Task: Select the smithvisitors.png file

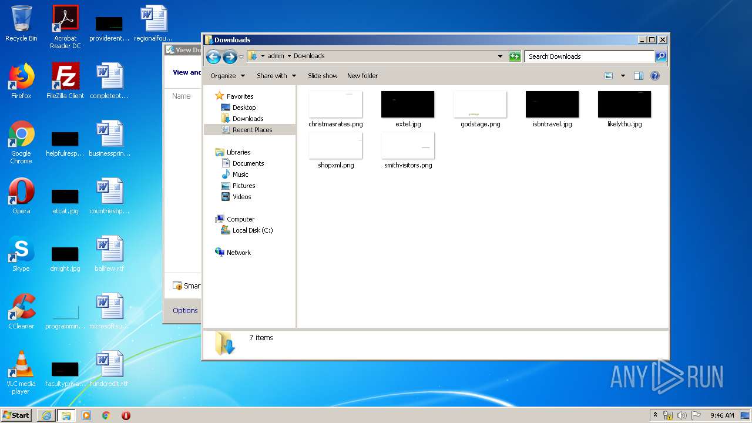Action: point(408,150)
